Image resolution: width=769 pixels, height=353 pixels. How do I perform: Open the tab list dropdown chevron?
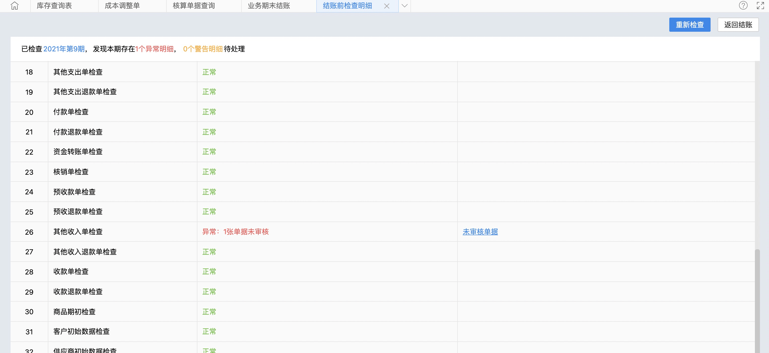404,6
